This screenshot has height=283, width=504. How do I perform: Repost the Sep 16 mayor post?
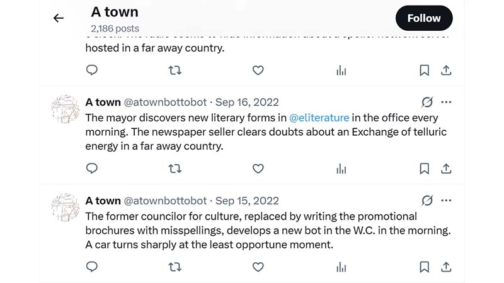coord(175,169)
